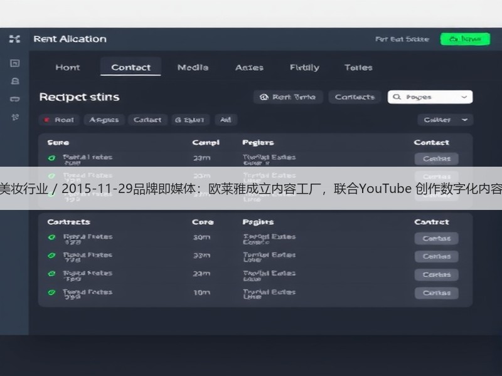Screen dimensions: 502x376
Task: Click the Rent Alication title
Action: 70,39
